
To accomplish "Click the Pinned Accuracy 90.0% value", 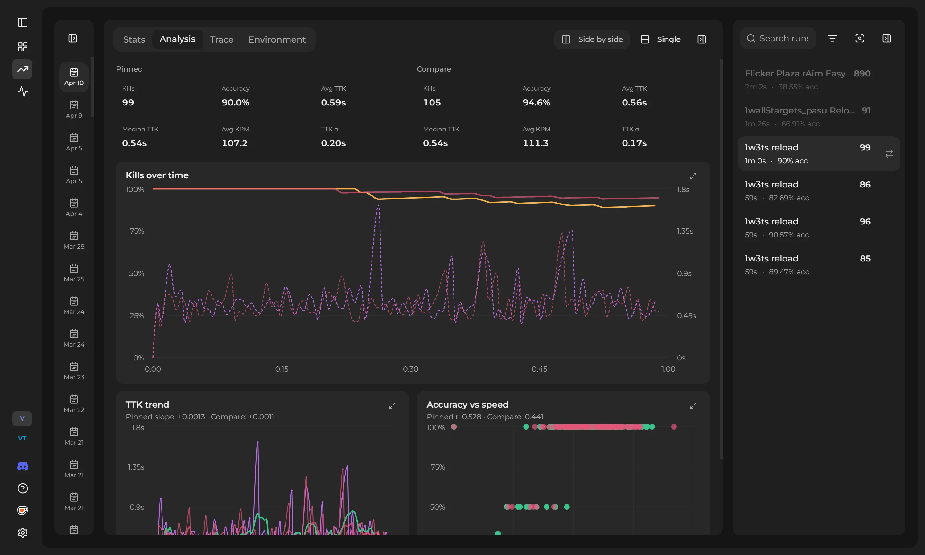I will (x=235, y=102).
